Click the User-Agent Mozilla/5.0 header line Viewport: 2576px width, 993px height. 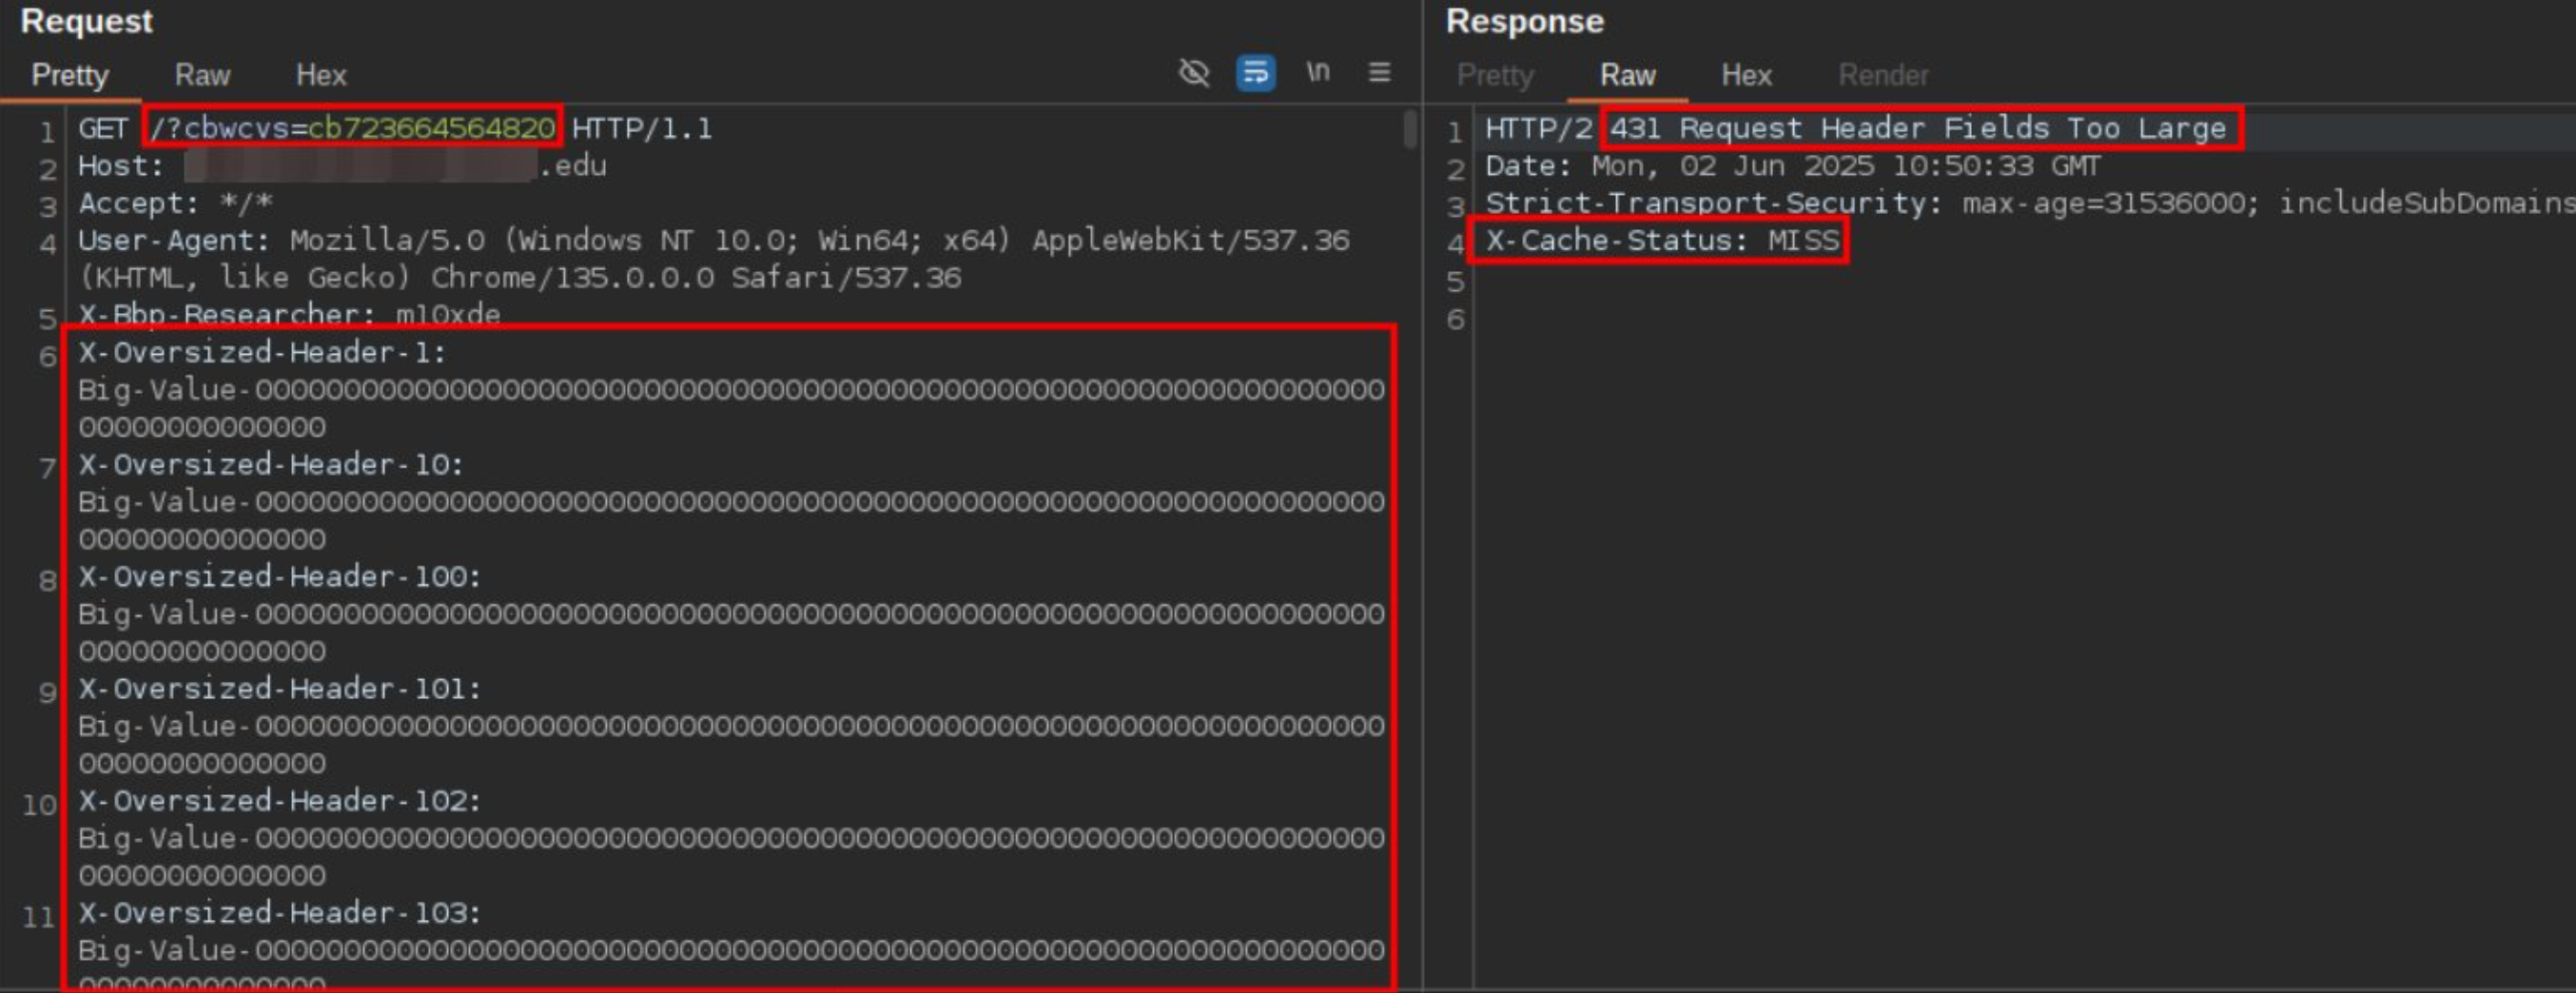(714, 241)
